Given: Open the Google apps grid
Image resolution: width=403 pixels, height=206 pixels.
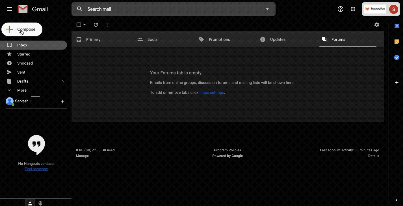Looking at the screenshot, I should point(353,9).
